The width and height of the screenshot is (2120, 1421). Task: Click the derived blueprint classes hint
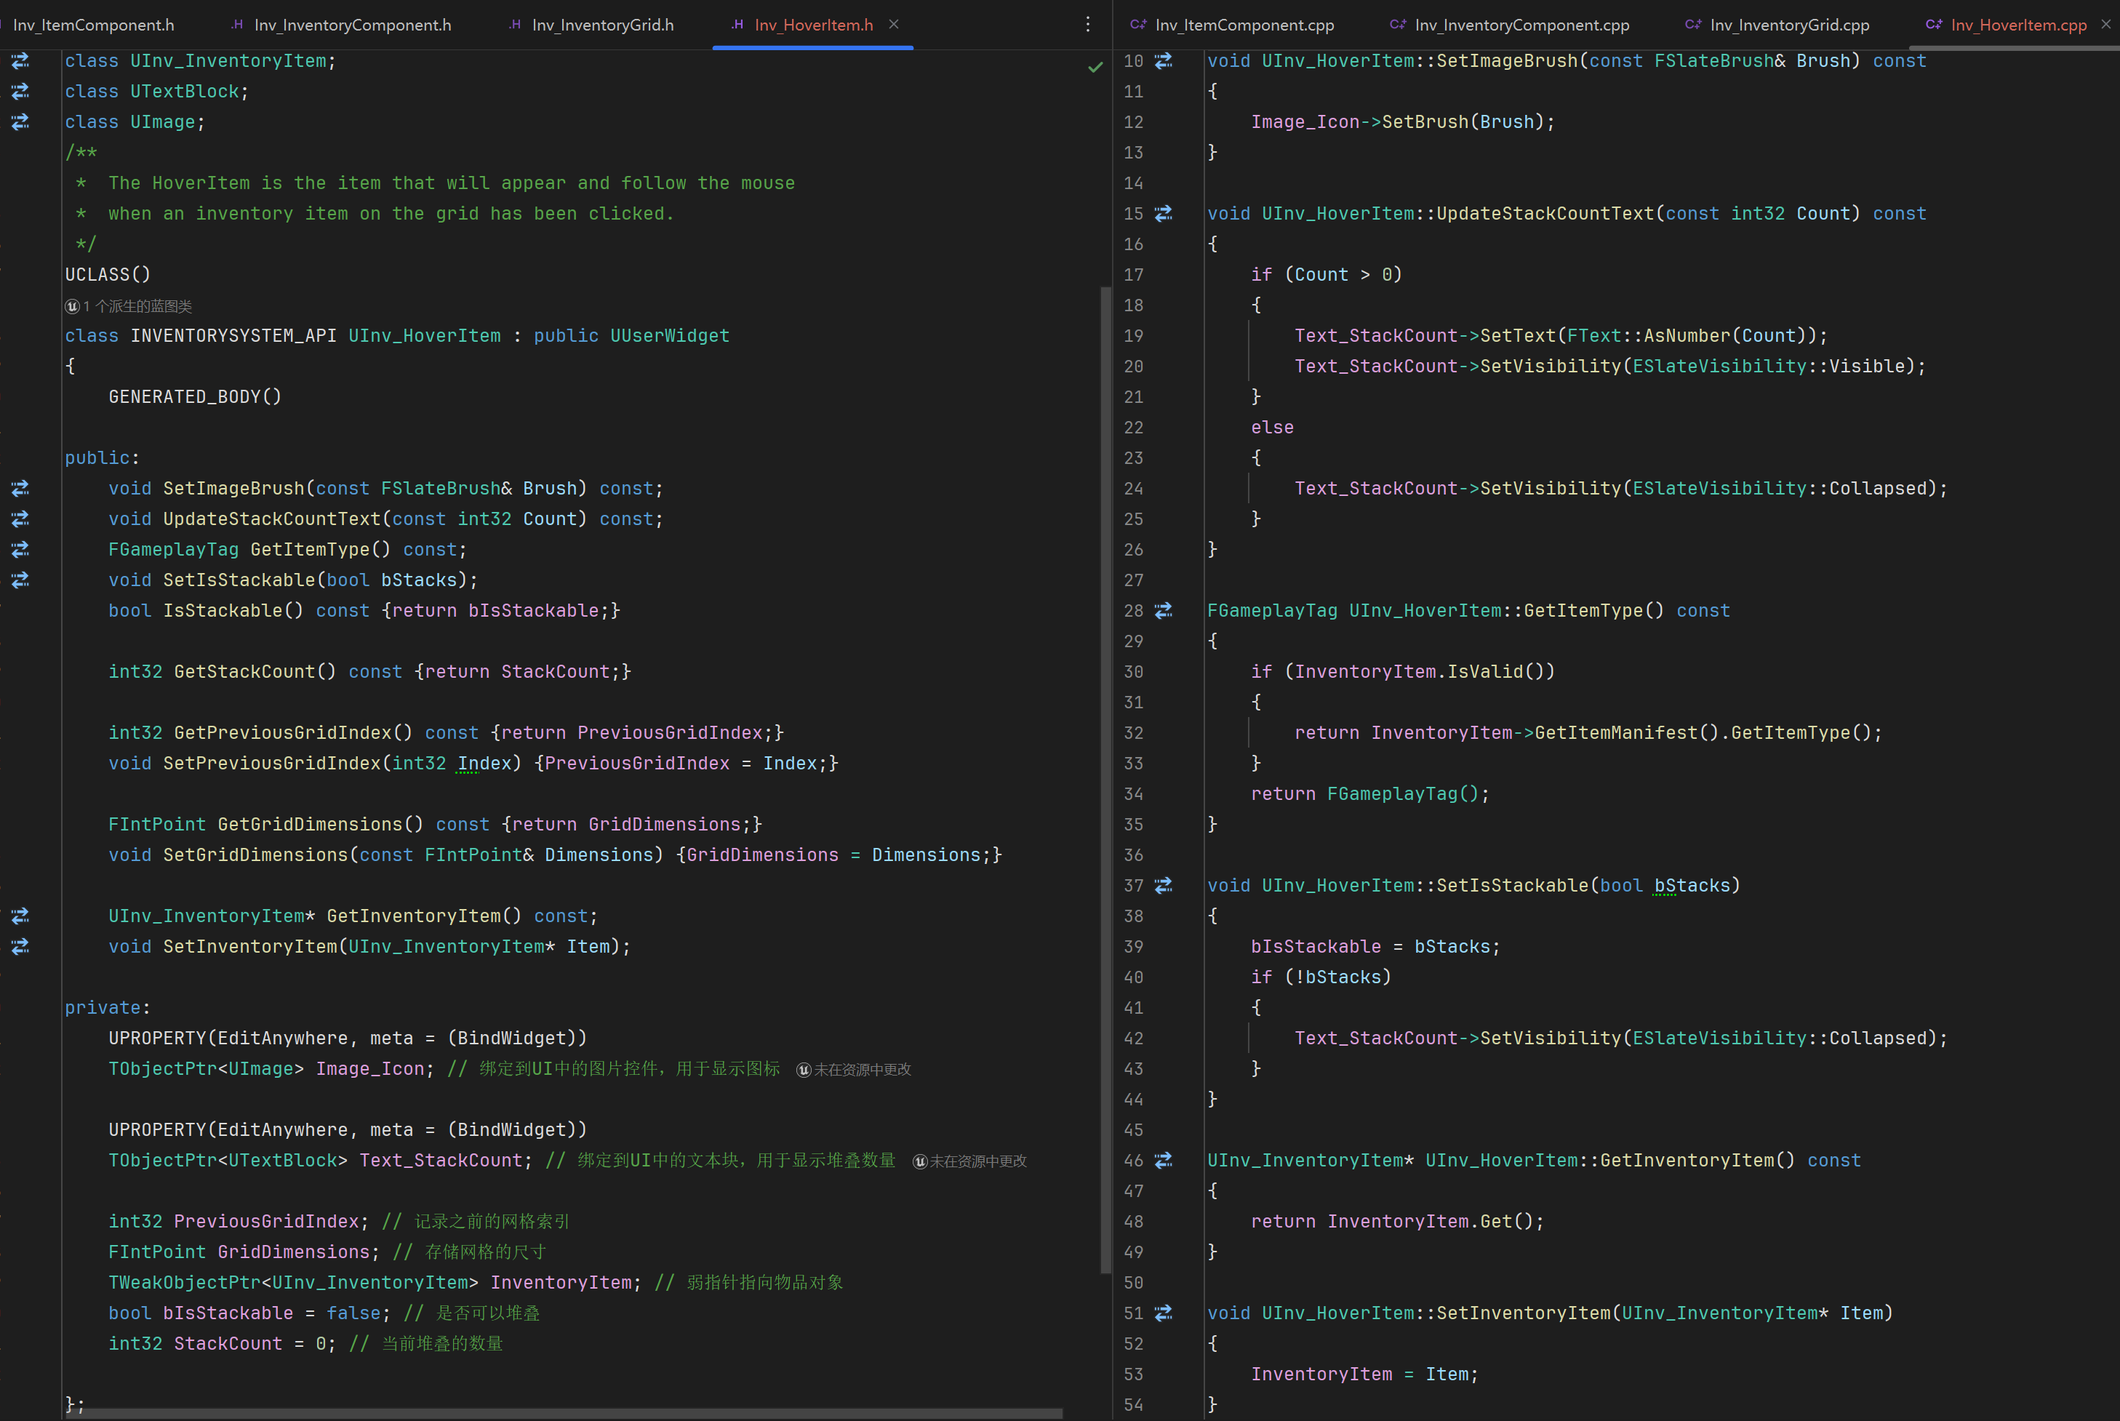pos(129,306)
